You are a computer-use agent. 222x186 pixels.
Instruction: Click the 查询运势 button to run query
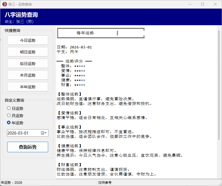pos(27,147)
